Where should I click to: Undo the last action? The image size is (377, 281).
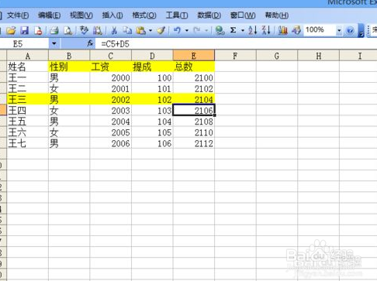click(x=177, y=31)
